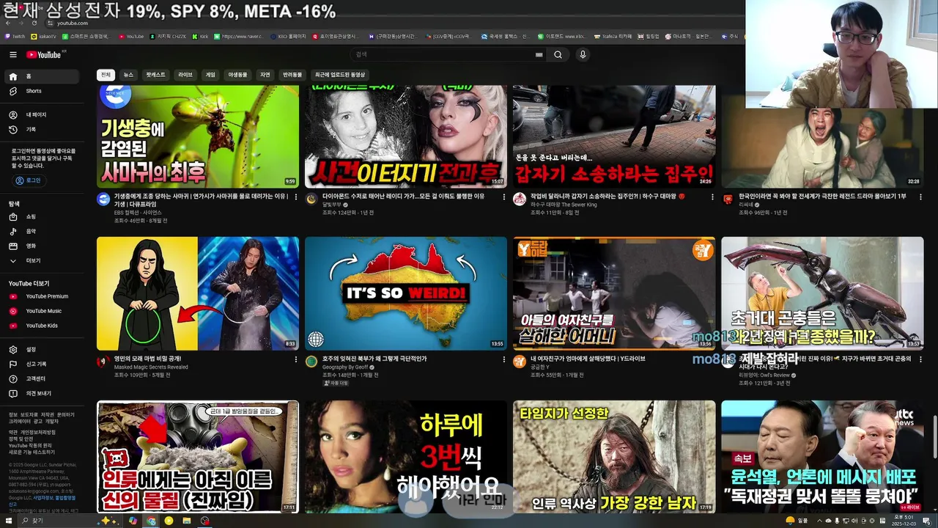Select the 자연 filter chip
The height and width of the screenshot is (528, 938).
point(265,75)
